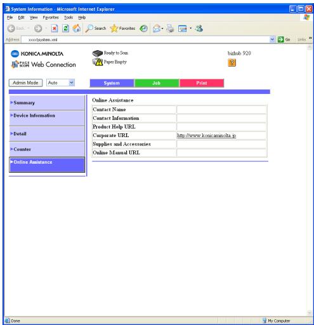This screenshot has width=314, height=325.
Task: Switch to the System tab
Action: click(x=112, y=83)
